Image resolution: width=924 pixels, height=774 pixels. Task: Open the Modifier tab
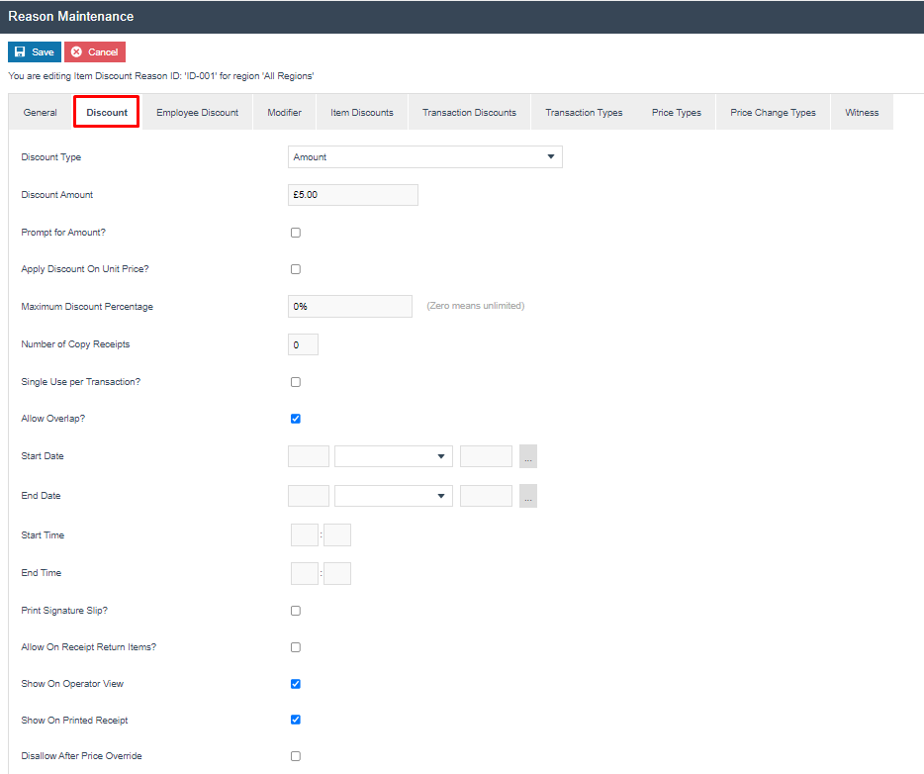tap(284, 112)
